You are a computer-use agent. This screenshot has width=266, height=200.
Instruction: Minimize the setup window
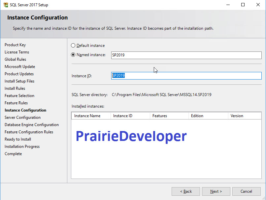[x=228, y=5]
